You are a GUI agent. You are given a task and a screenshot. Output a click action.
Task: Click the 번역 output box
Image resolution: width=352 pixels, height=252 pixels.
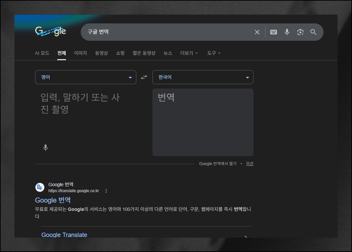tap(203, 122)
